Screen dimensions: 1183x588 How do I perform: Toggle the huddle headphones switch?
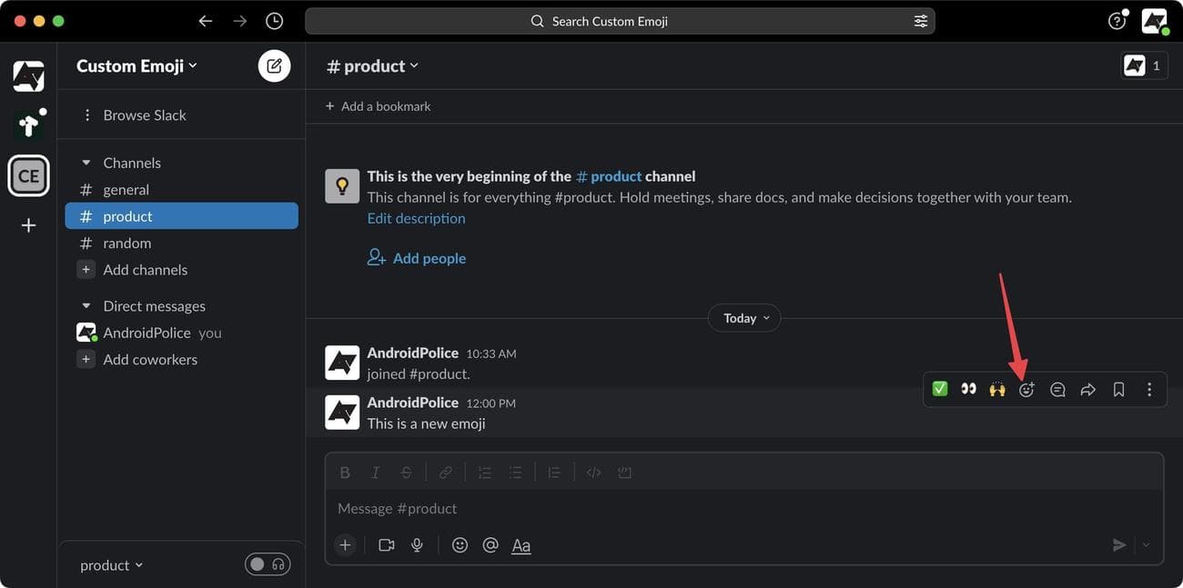pos(268,564)
